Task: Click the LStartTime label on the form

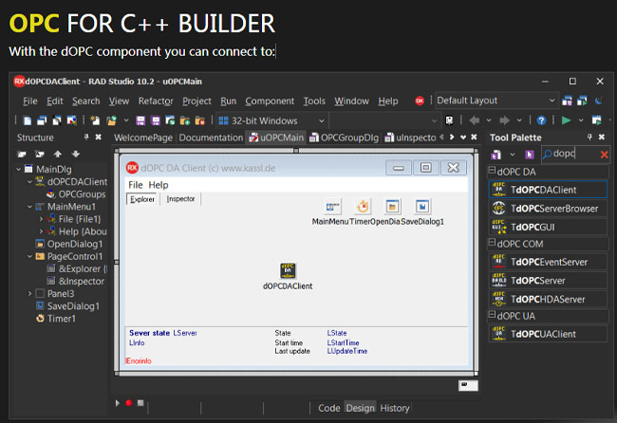Action: (x=343, y=342)
